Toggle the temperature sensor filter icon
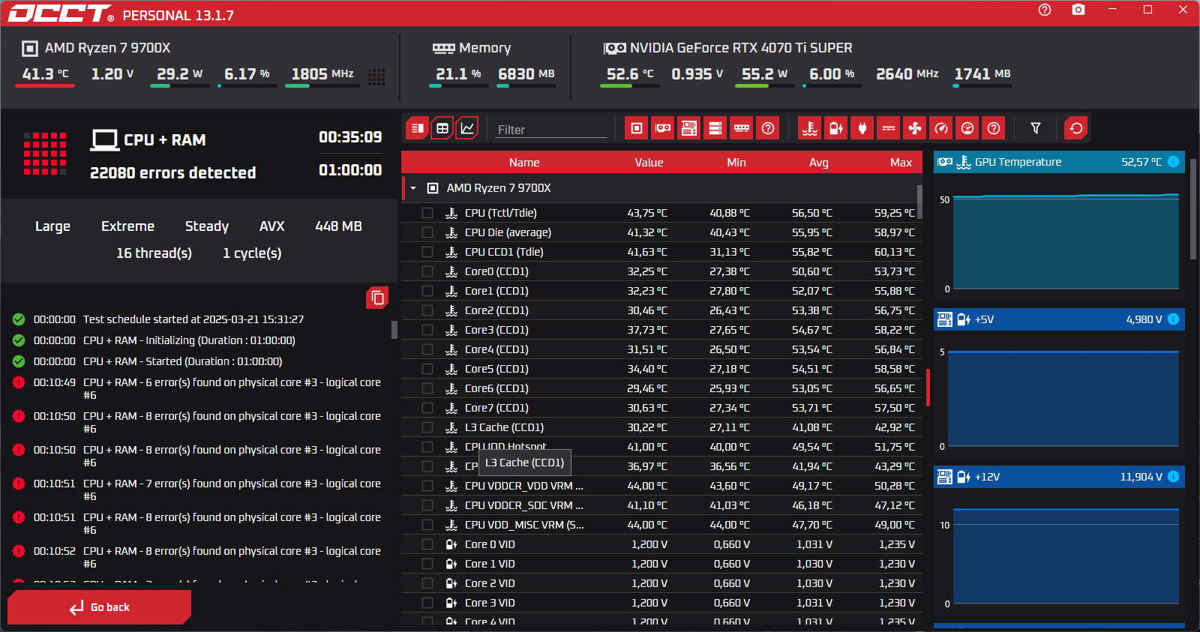 pos(810,128)
